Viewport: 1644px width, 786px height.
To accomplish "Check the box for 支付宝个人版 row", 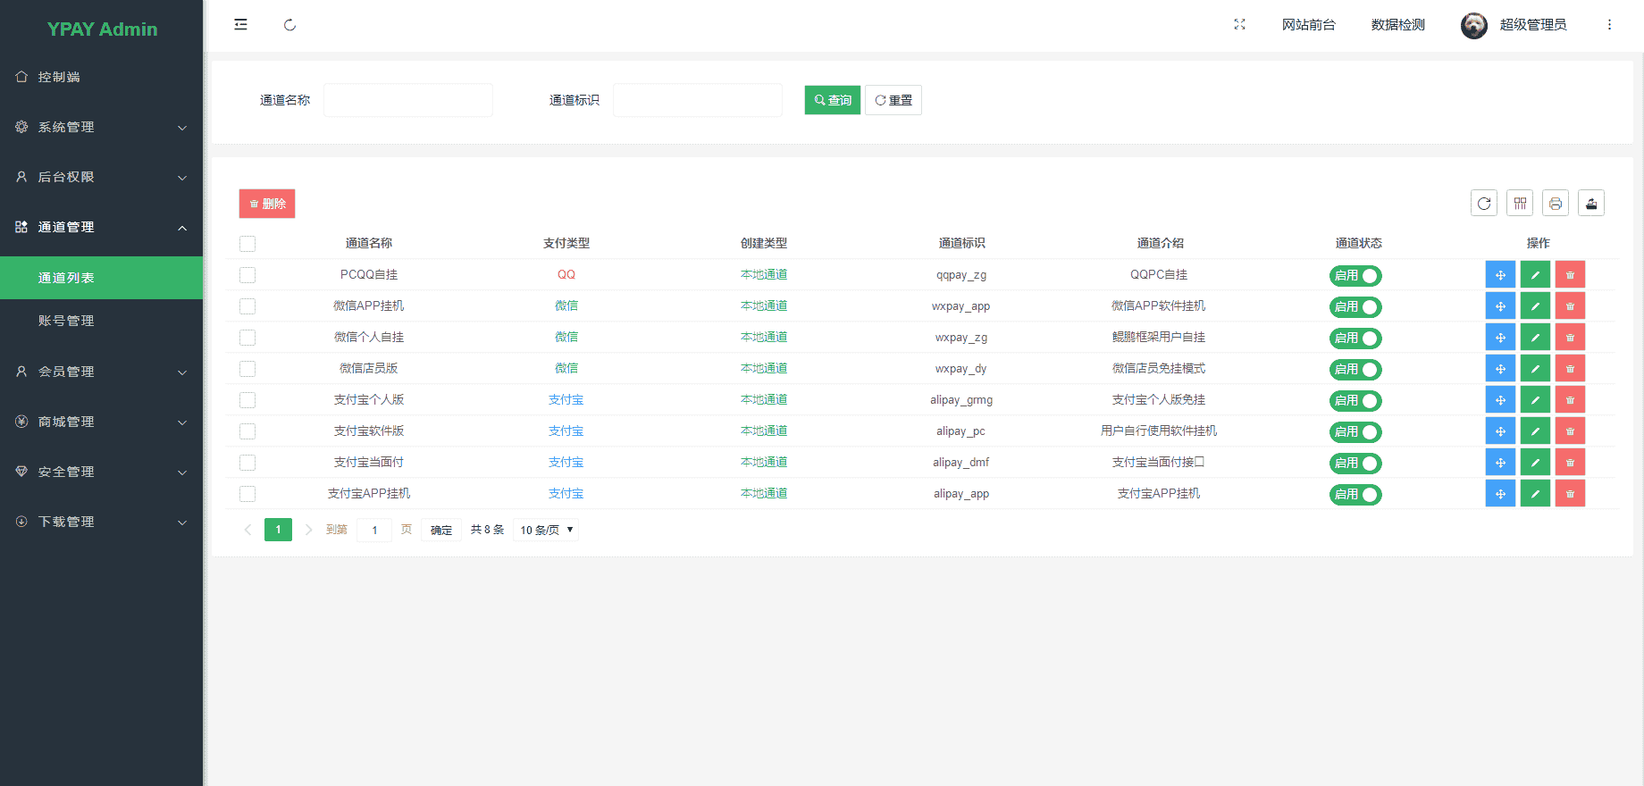I will (247, 400).
